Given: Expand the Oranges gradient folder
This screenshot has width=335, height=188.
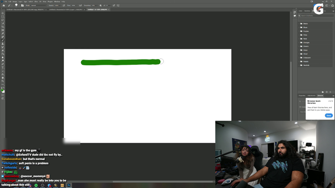Looking at the screenshot, I should 299,43.
